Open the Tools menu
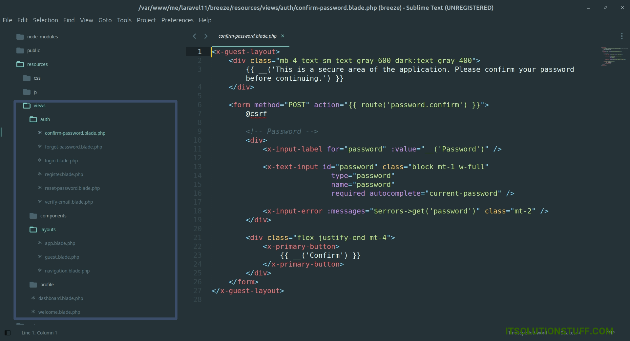The width and height of the screenshot is (630, 341). click(124, 20)
